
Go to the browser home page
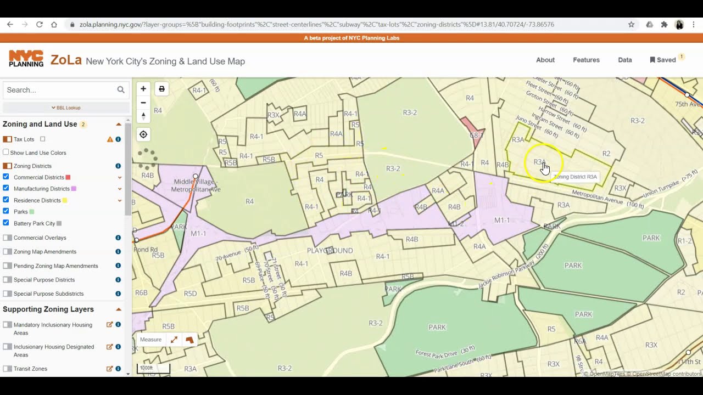pyautogui.click(x=54, y=25)
